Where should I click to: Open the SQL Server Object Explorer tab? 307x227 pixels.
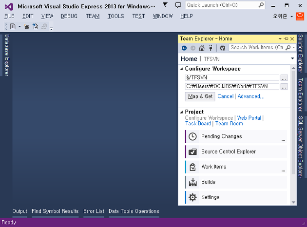[300, 147]
